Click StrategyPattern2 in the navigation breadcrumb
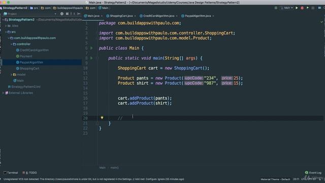The height and width of the screenshot is (183, 325). point(15,8)
